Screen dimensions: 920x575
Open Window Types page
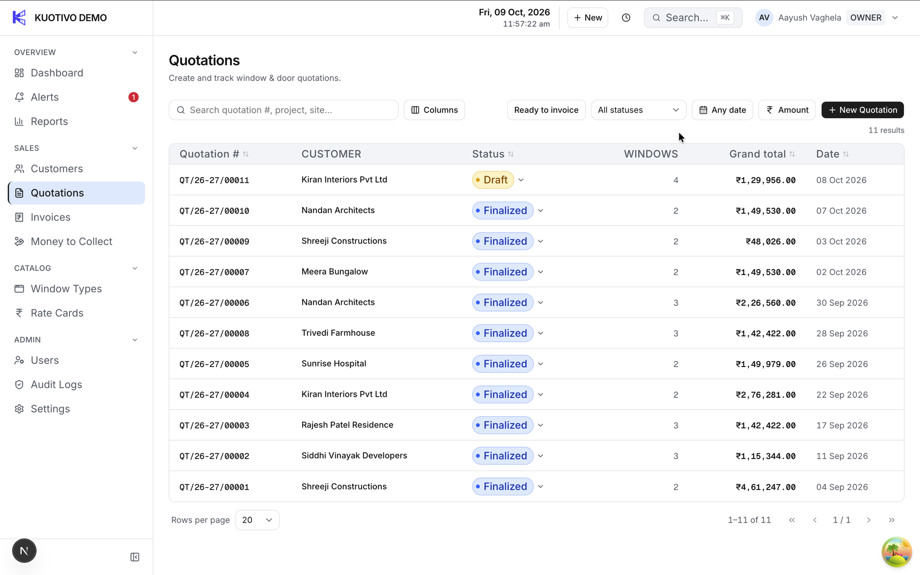coord(76,289)
